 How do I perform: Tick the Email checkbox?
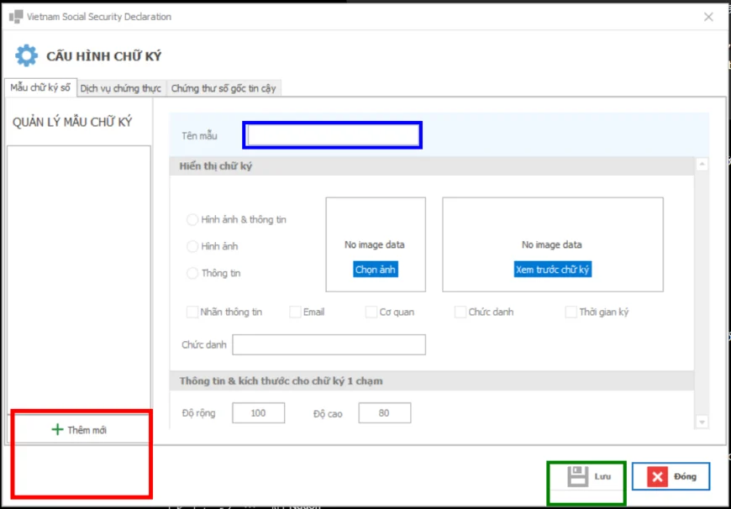pyautogui.click(x=295, y=312)
